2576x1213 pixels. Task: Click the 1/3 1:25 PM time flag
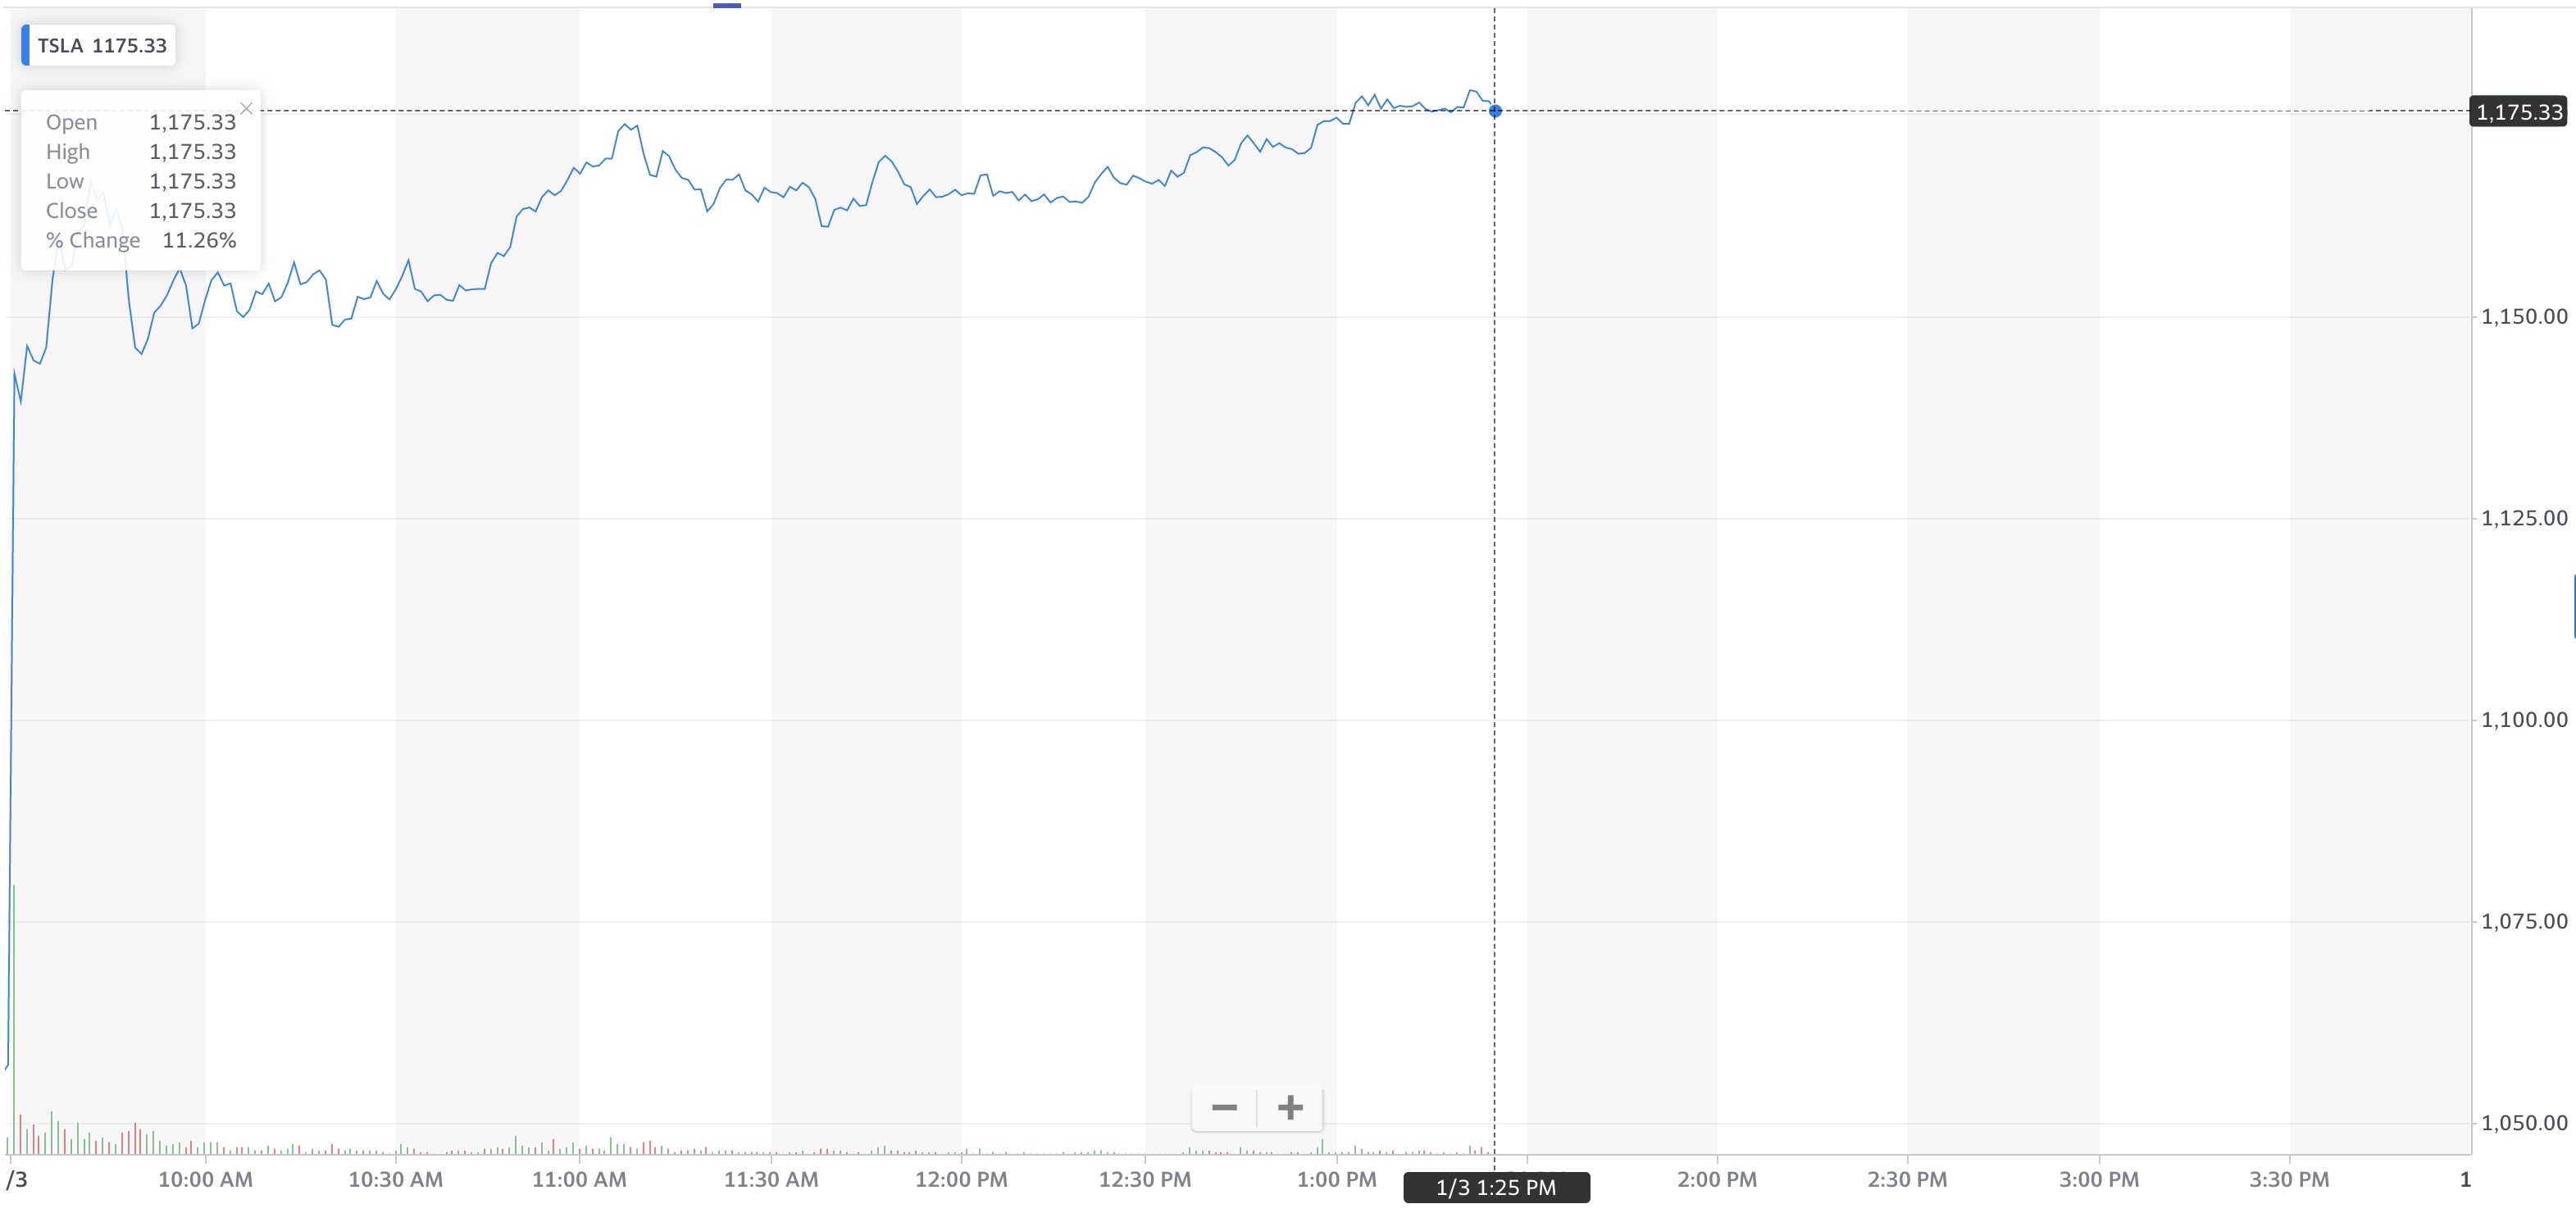(x=1496, y=1188)
